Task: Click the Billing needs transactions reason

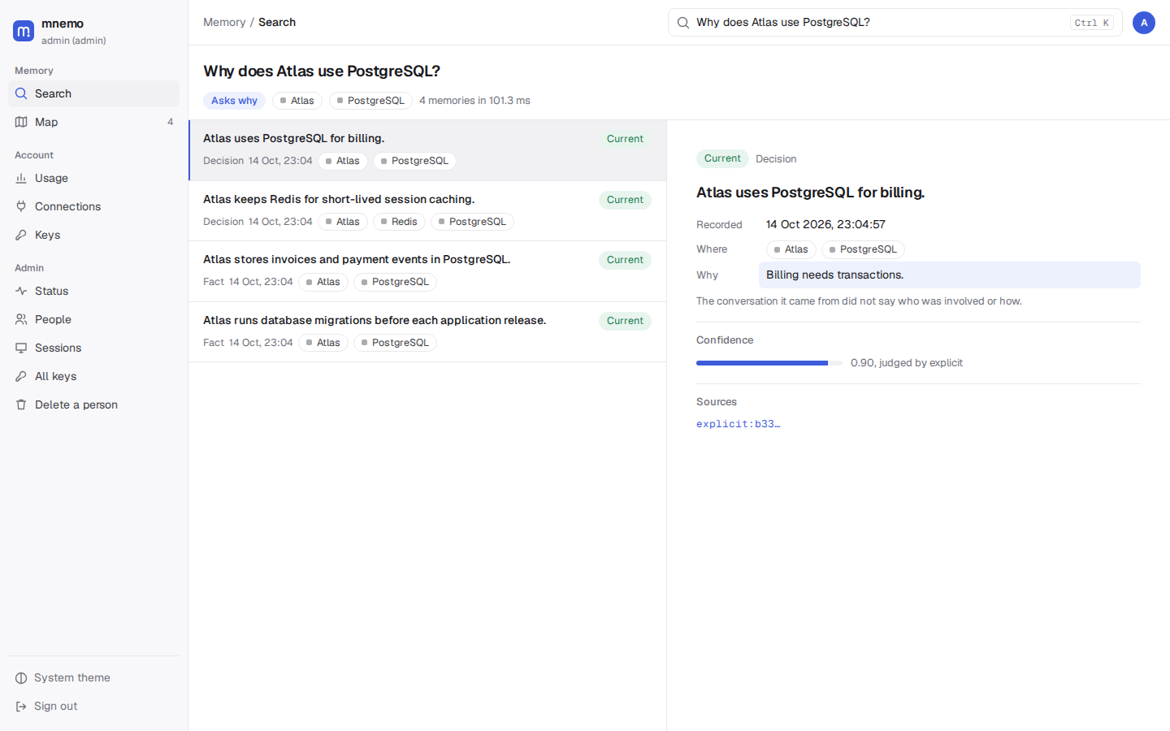Action: 949,275
